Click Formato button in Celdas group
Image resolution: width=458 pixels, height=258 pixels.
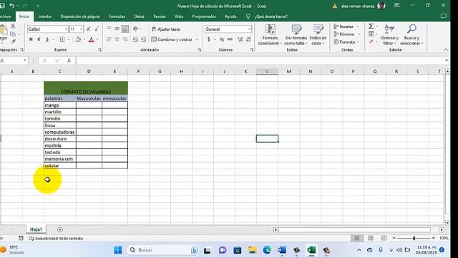coord(346,42)
